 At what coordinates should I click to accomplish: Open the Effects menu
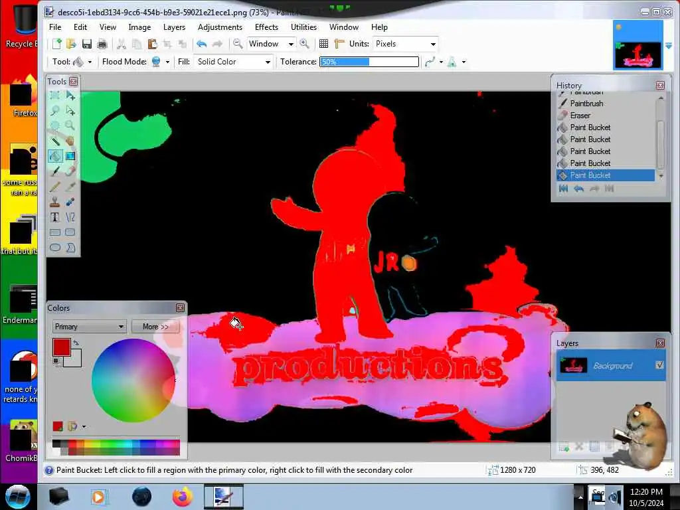pyautogui.click(x=267, y=27)
